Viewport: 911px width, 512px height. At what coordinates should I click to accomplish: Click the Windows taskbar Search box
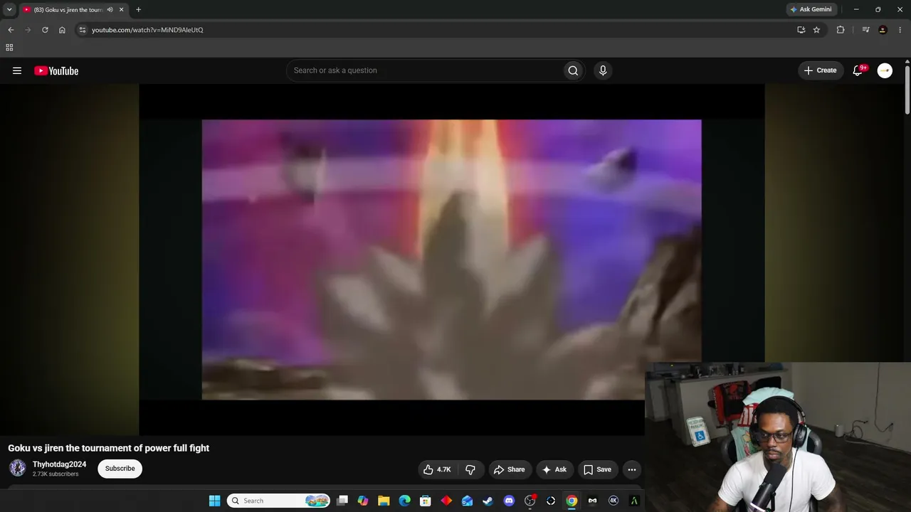click(279, 501)
